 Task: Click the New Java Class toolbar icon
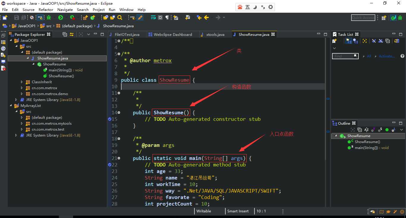92,17
